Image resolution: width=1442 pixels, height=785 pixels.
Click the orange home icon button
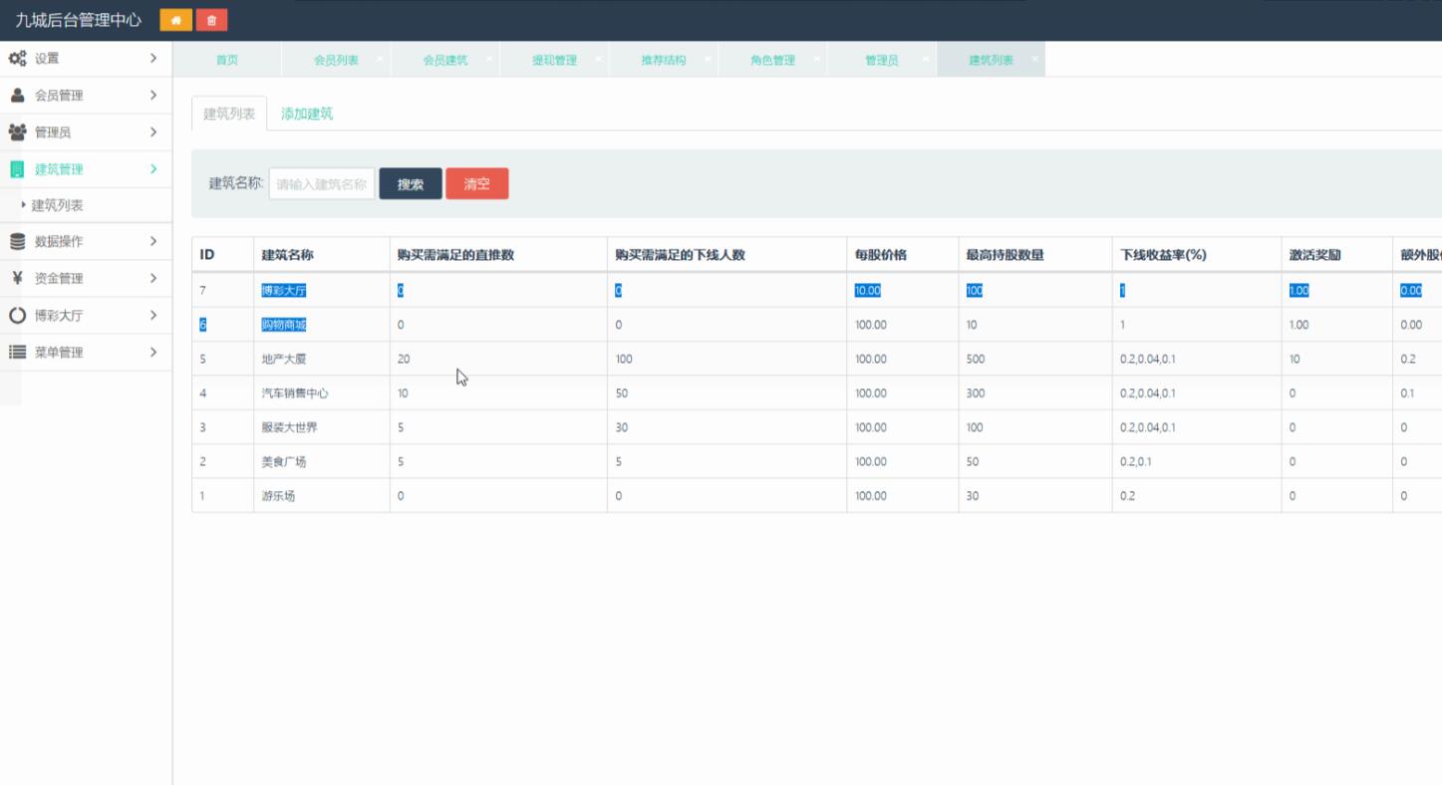click(x=175, y=20)
